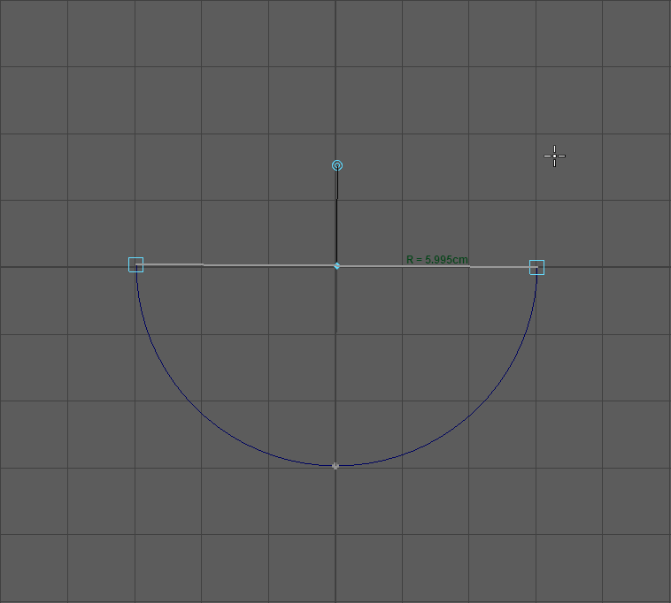Click the bottom midpoint marker on the arc
671x603 pixels.
click(x=335, y=466)
